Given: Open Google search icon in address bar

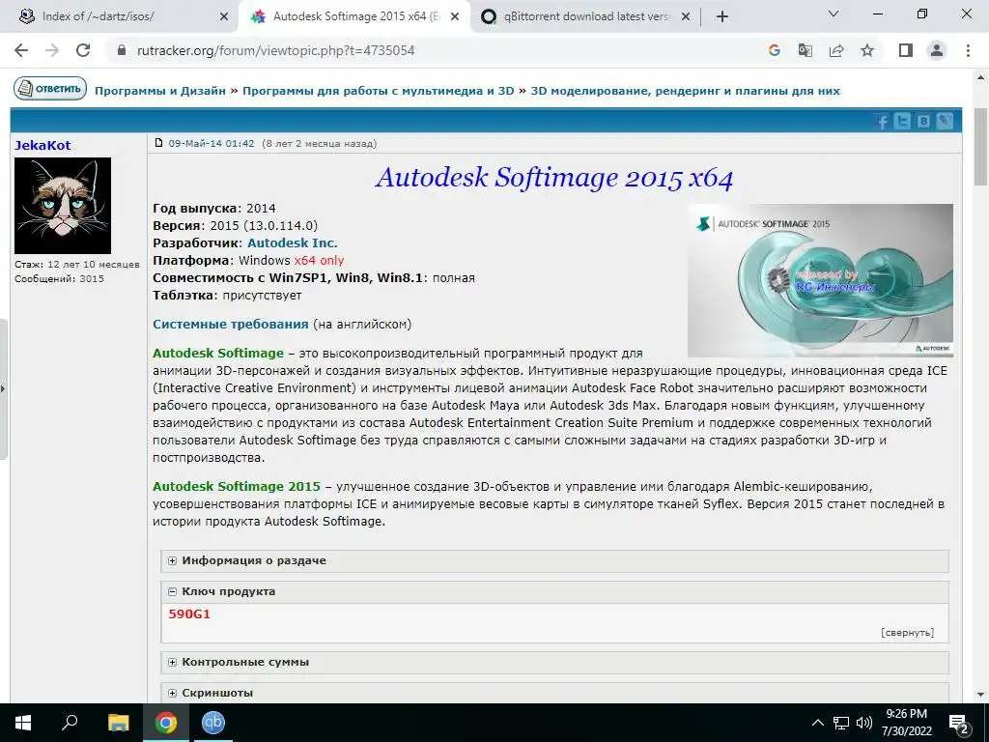Looking at the screenshot, I should (775, 50).
